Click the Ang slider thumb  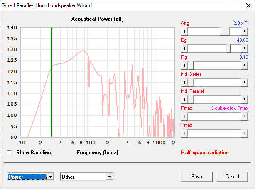(x=225, y=31)
